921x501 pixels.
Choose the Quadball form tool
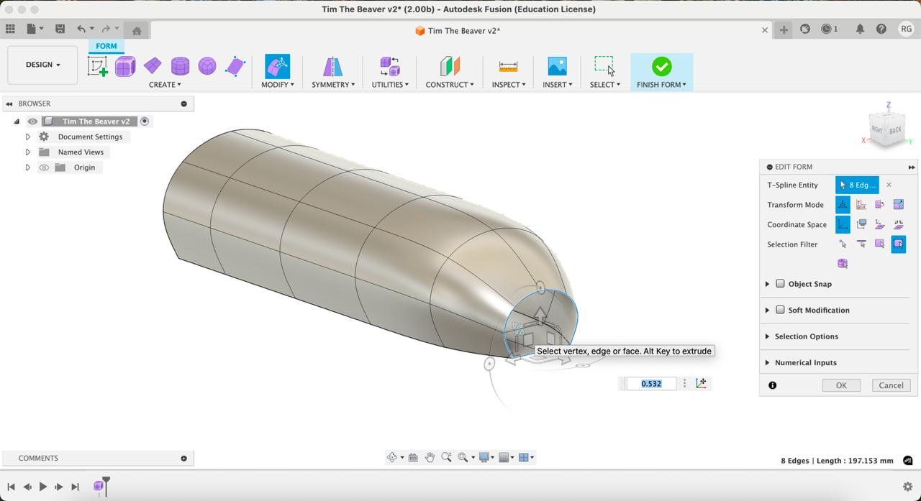(x=207, y=67)
